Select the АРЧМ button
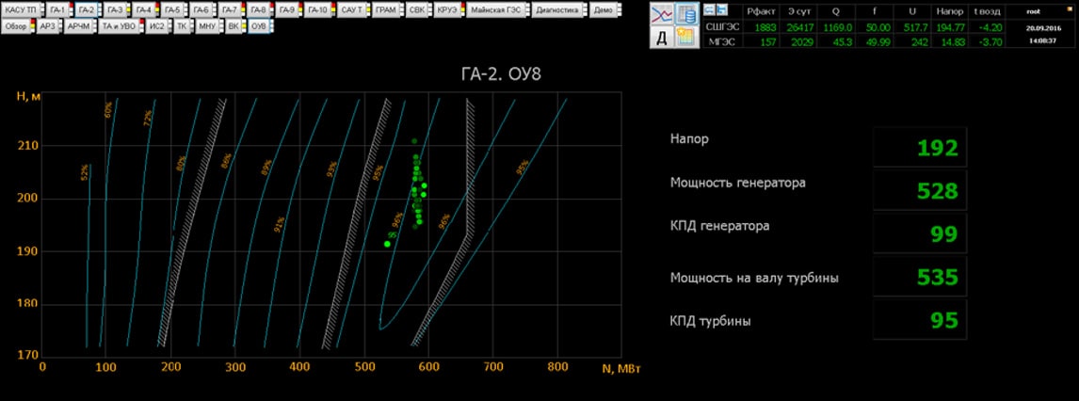This screenshot has width=1079, height=401. [x=78, y=25]
